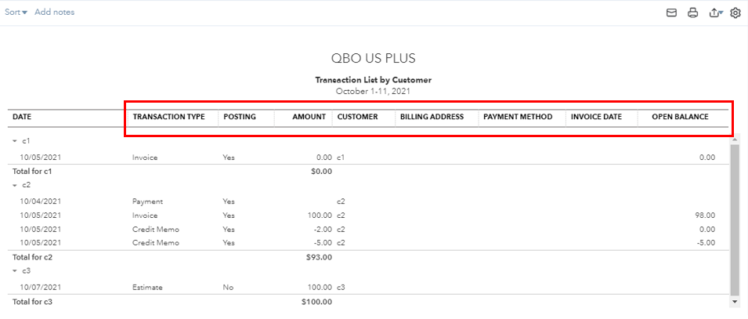The image size is (748, 319).
Task: Click the Total for c1 label
Action: [32, 171]
